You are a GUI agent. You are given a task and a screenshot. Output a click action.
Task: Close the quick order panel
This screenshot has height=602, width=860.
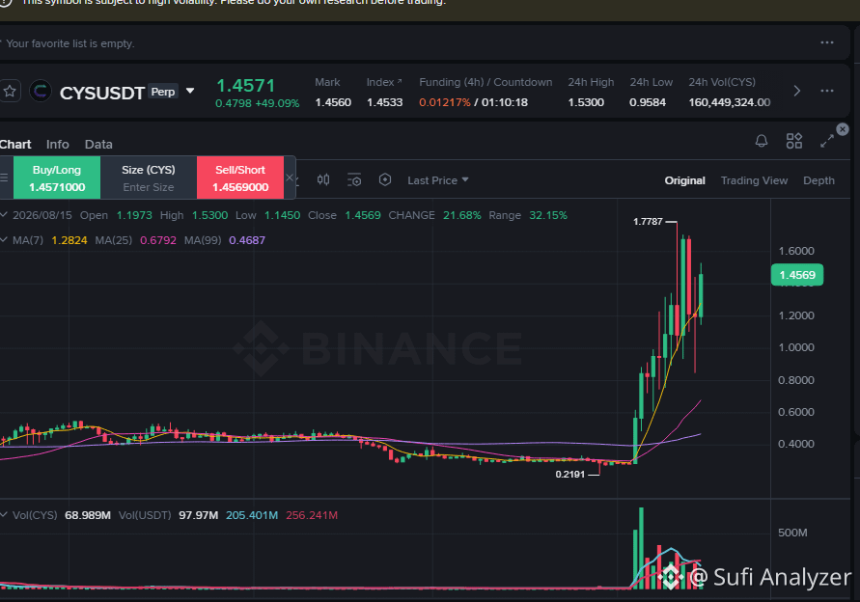tap(290, 178)
